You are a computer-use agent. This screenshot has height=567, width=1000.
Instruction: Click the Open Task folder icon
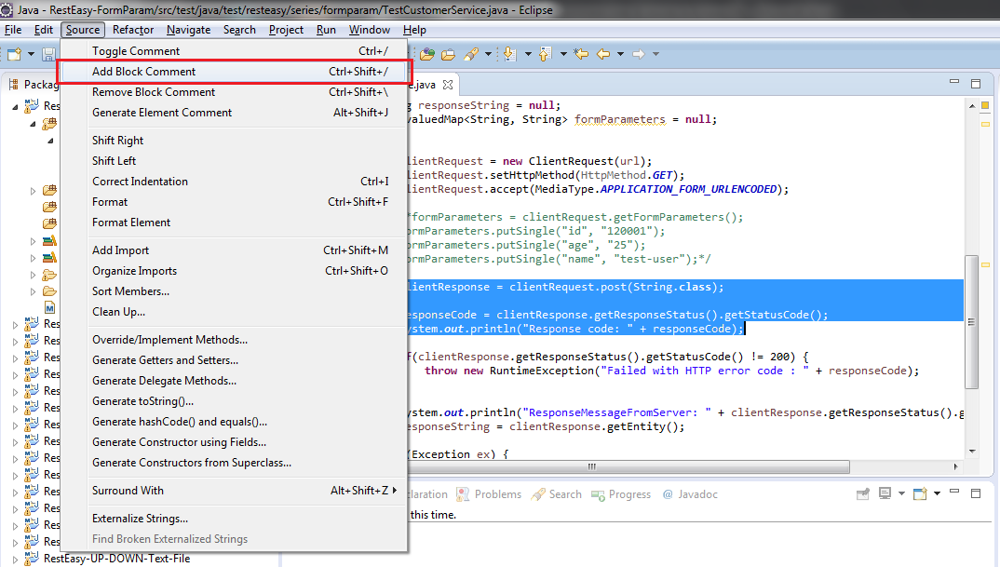click(x=449, y=54)
